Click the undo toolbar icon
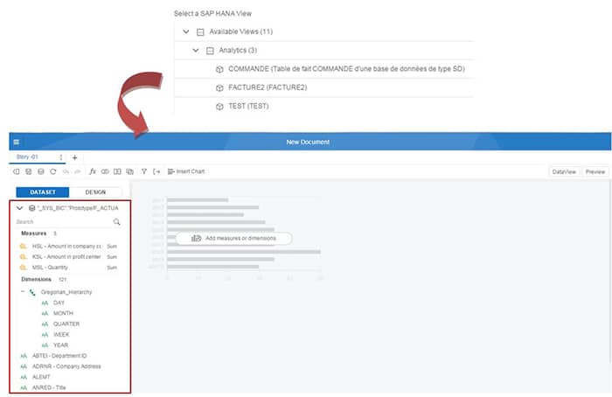 [66, 171]
